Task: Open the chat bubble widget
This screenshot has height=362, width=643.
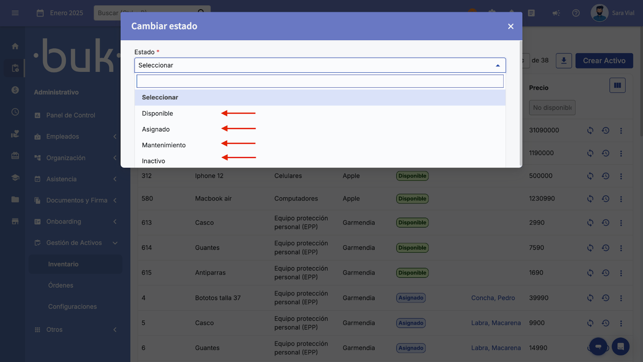Action: tap(620, 346)
